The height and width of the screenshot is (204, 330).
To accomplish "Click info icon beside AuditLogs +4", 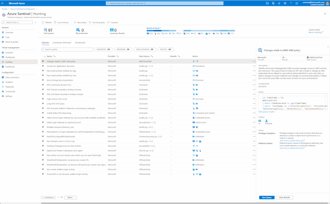I will (x=152, y=127).
